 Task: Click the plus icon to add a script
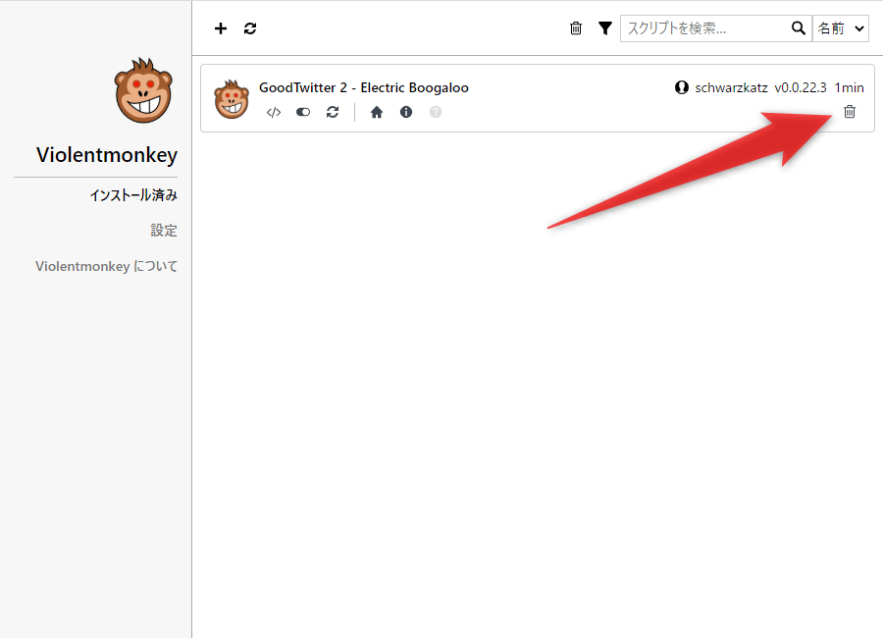coord(221,28)
